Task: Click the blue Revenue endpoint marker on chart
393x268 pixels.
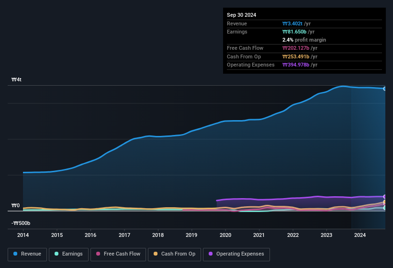Action: click(x=384, y=89)
